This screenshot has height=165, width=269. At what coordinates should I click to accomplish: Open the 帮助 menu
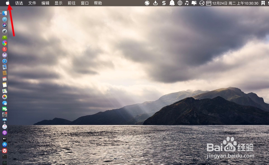coord(98,3)
